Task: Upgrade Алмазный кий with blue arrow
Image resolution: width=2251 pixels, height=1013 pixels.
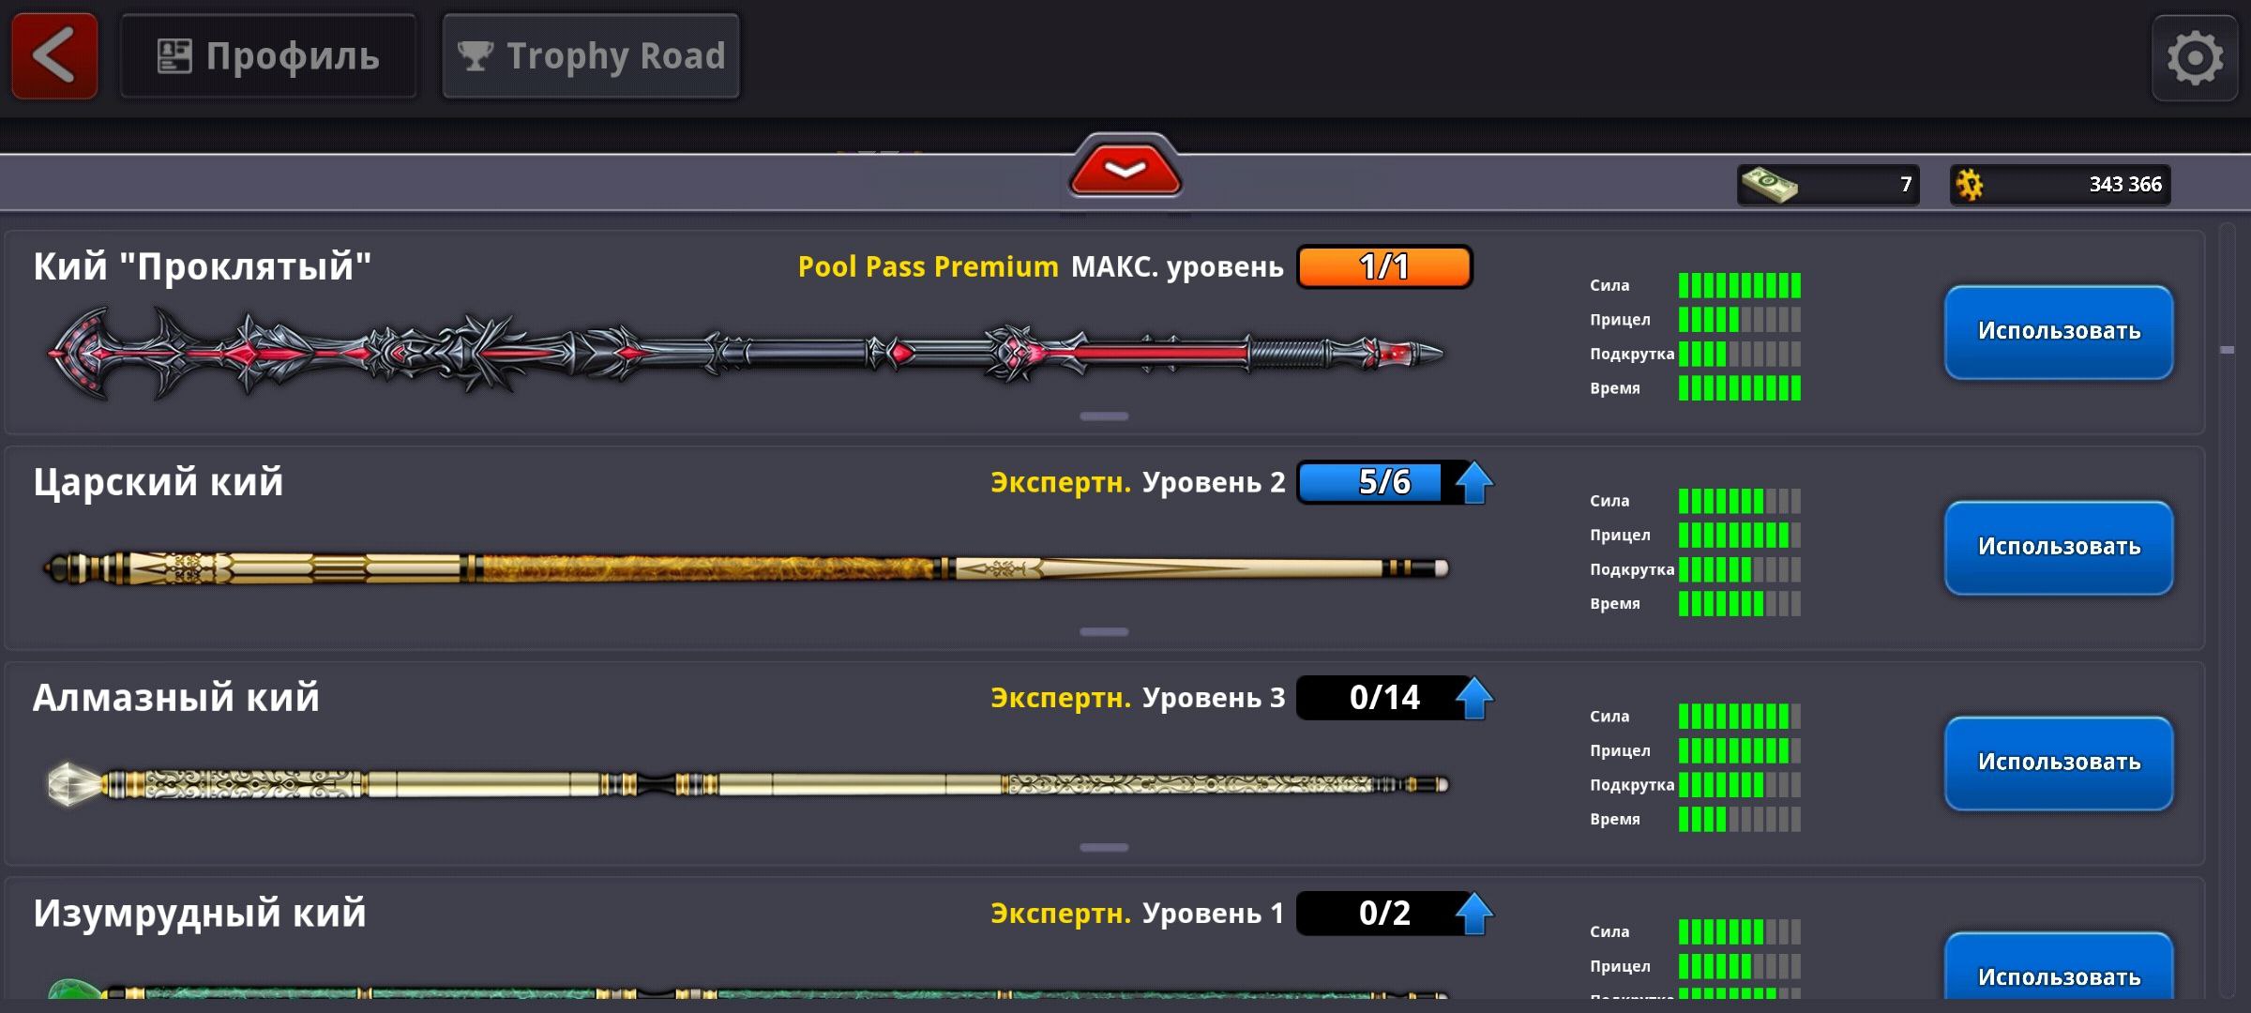Action: (x=1473, y=698)
